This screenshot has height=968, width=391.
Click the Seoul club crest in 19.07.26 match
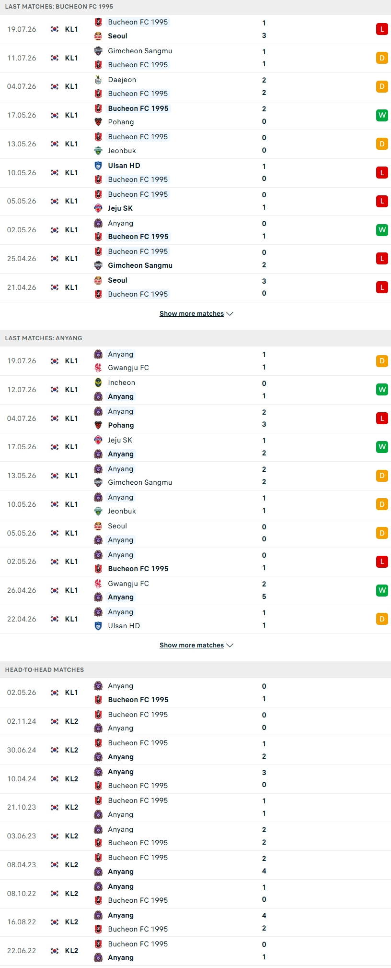(98, 36)
